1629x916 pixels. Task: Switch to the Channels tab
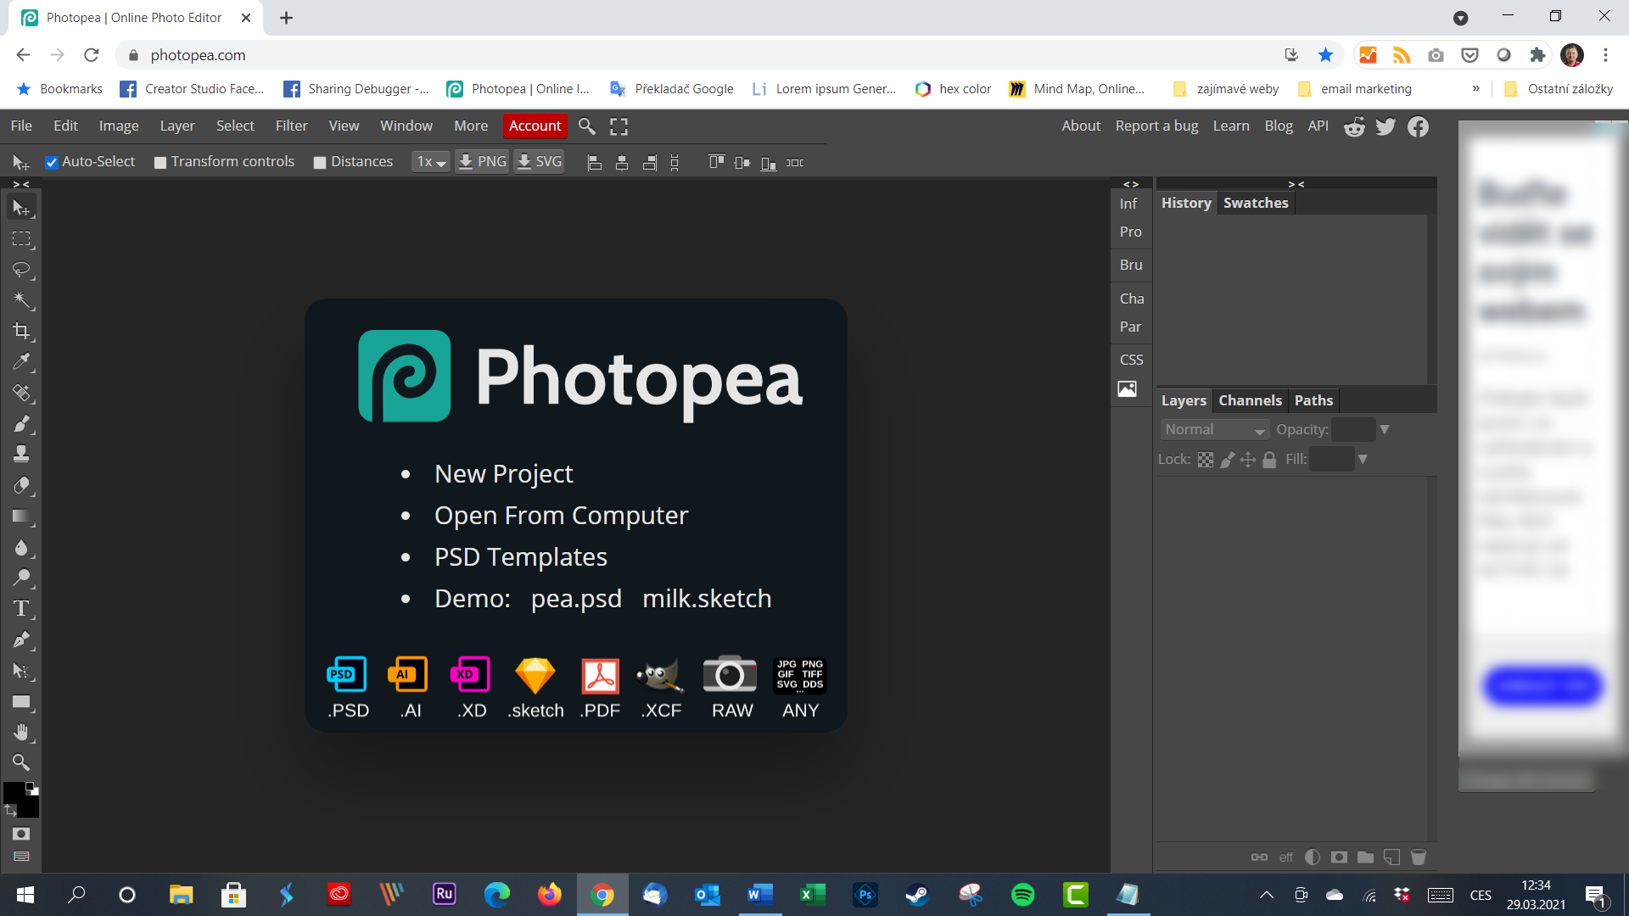coord(1250,400)
